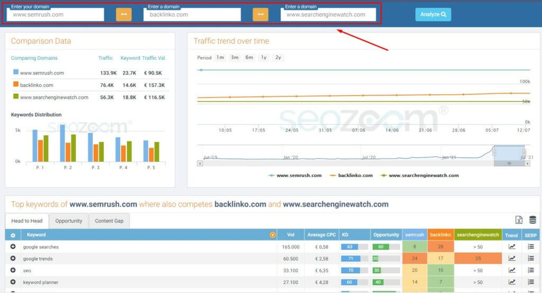Click the Excel export icon
Screen dimensions: 542x293
519,220
